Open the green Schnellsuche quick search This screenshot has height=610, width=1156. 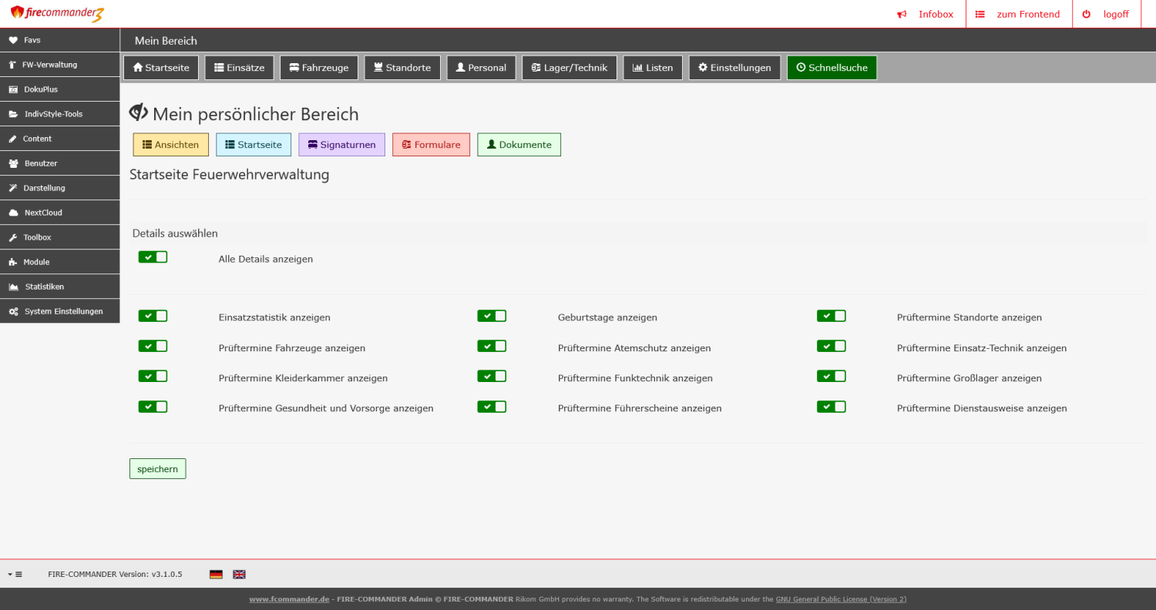point(832,68)
